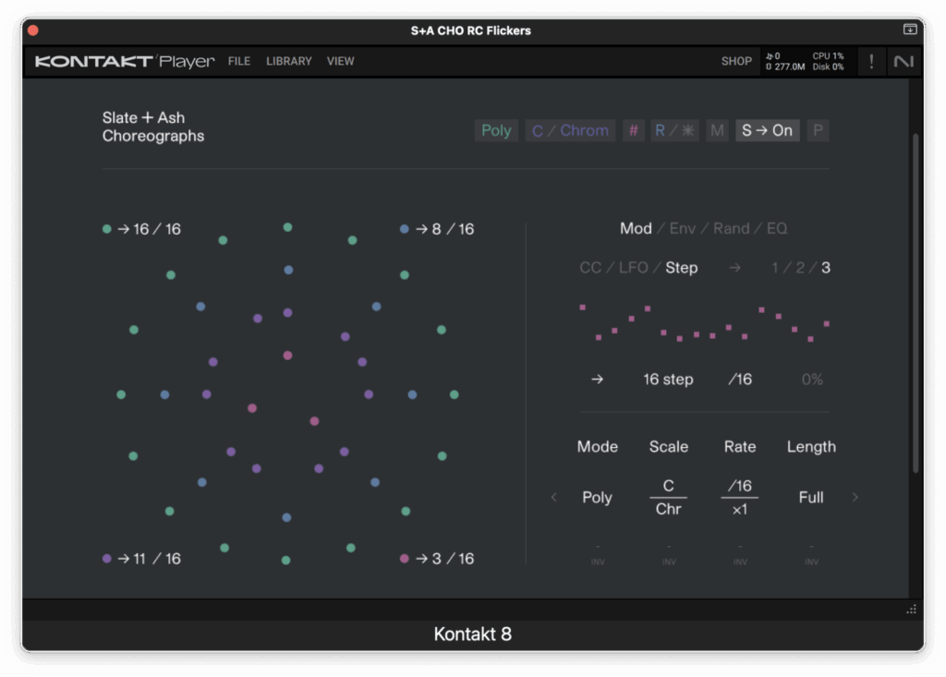Click the step direction arrow beside 16 step
Image resolution: width=946 pixels, height=677 pixels.
[597, 380]
